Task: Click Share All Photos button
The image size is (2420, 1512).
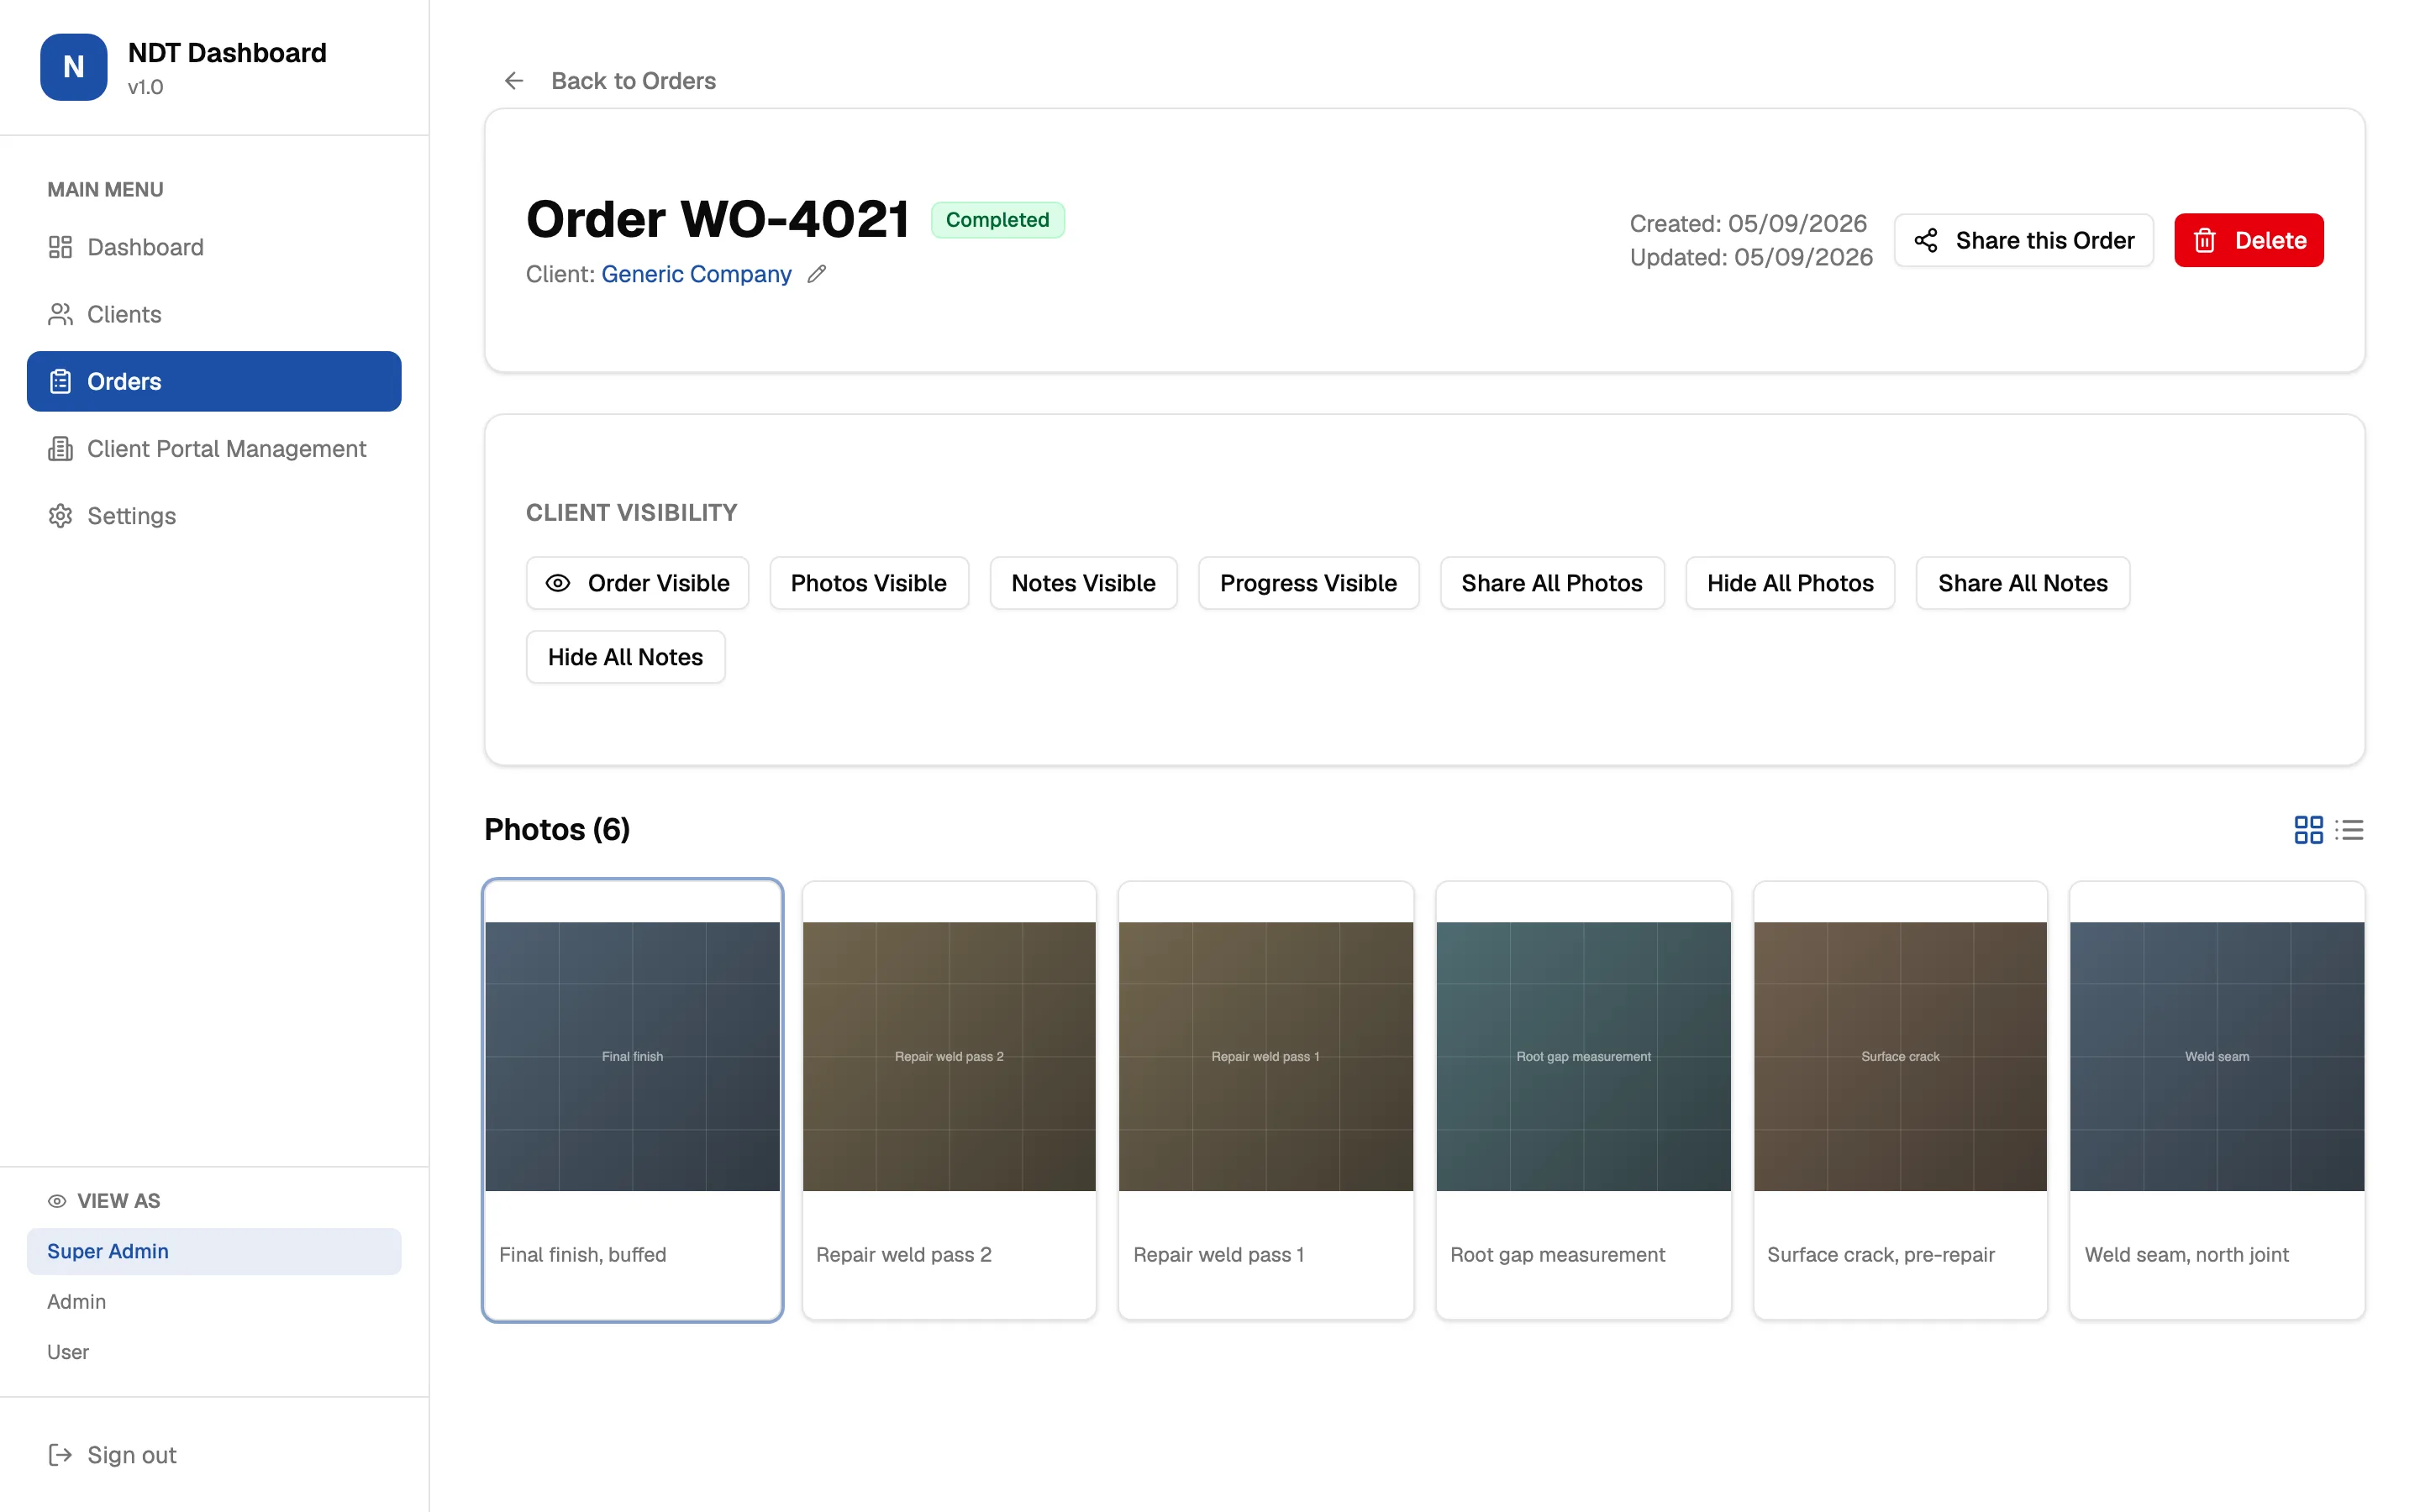Action: (1552, 583)
